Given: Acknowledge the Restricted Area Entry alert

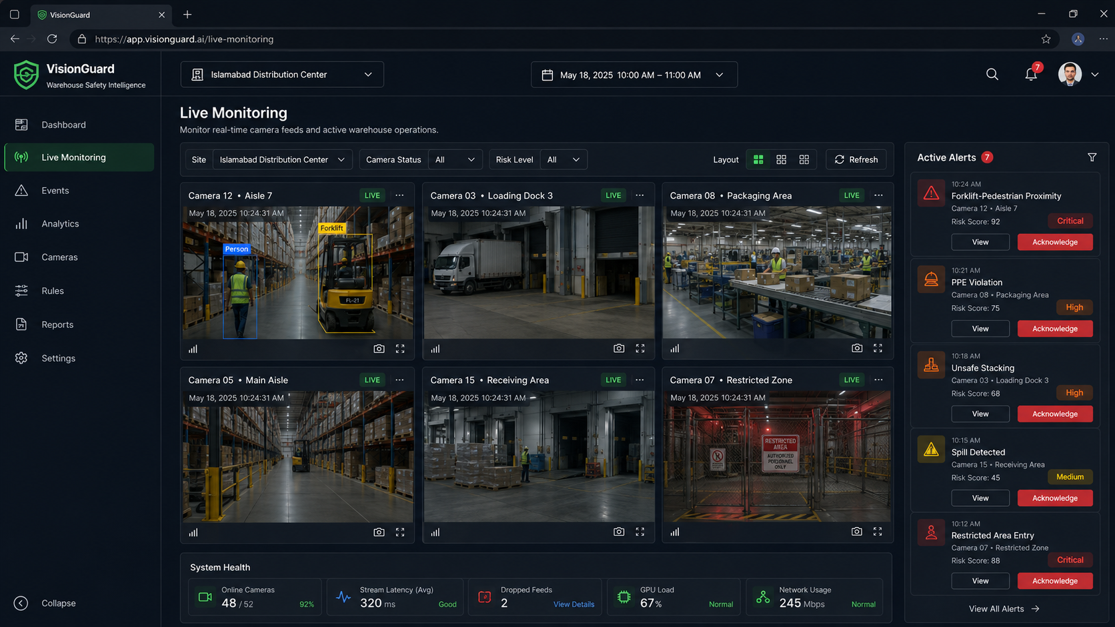Looking at the screenshot, I should coord(1055,581).
